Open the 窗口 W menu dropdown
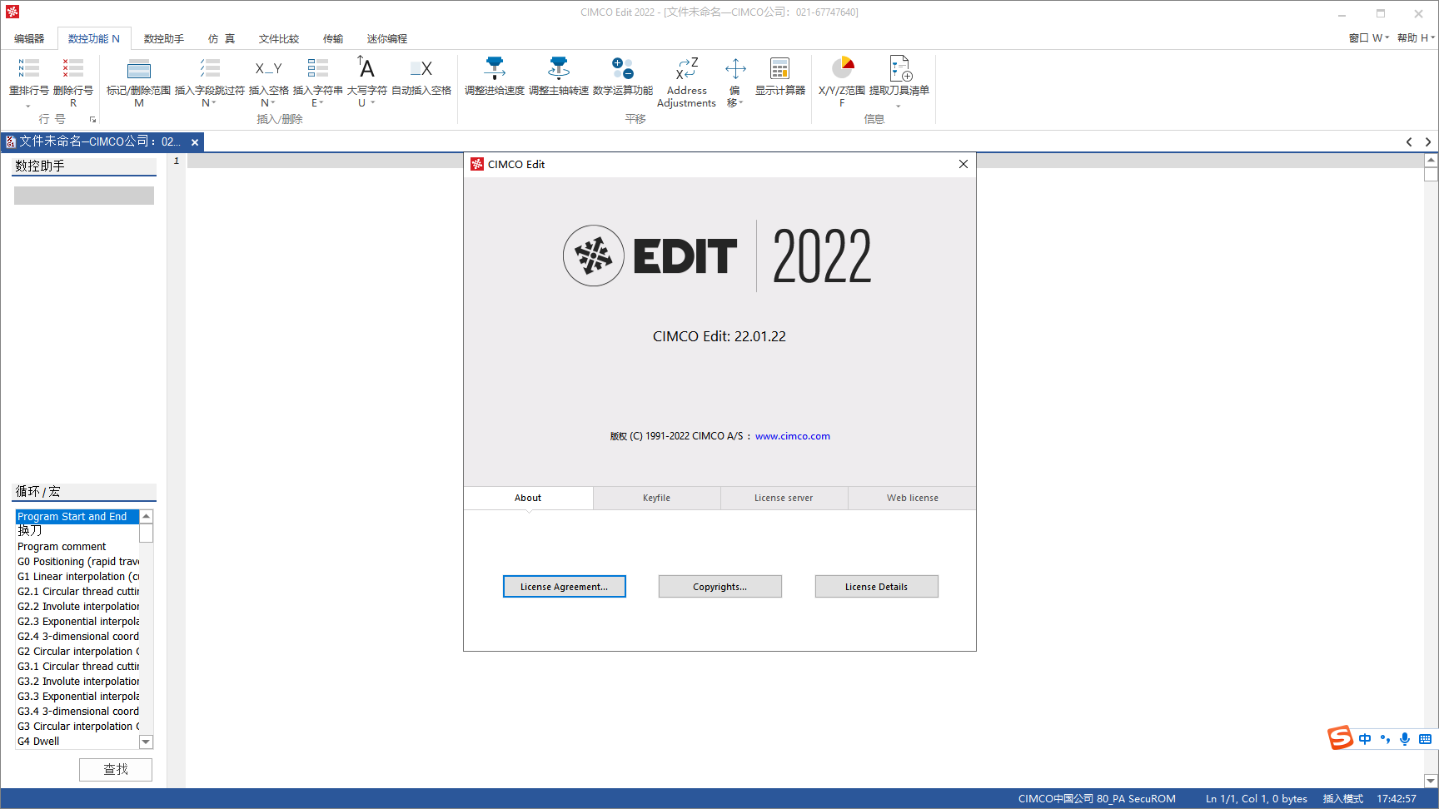The image size is (1439, 809). [1369, 38]
